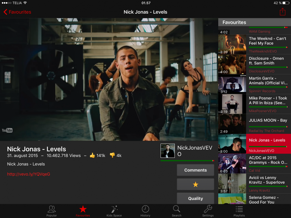Open the Disclosure Omen video thumbnail

pyautogui.click(x=232, y=64)
